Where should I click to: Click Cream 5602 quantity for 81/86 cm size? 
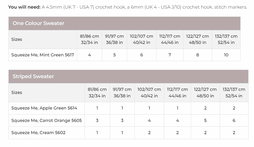[x=97, y=133]
